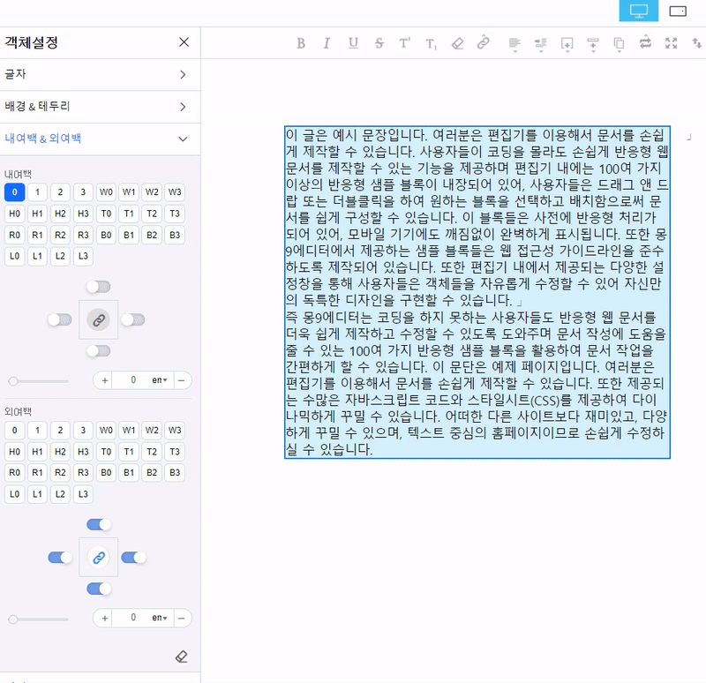Toggle bold formatting in the toolbar
This screenshot has width=706, height=683.
(301, 42)
